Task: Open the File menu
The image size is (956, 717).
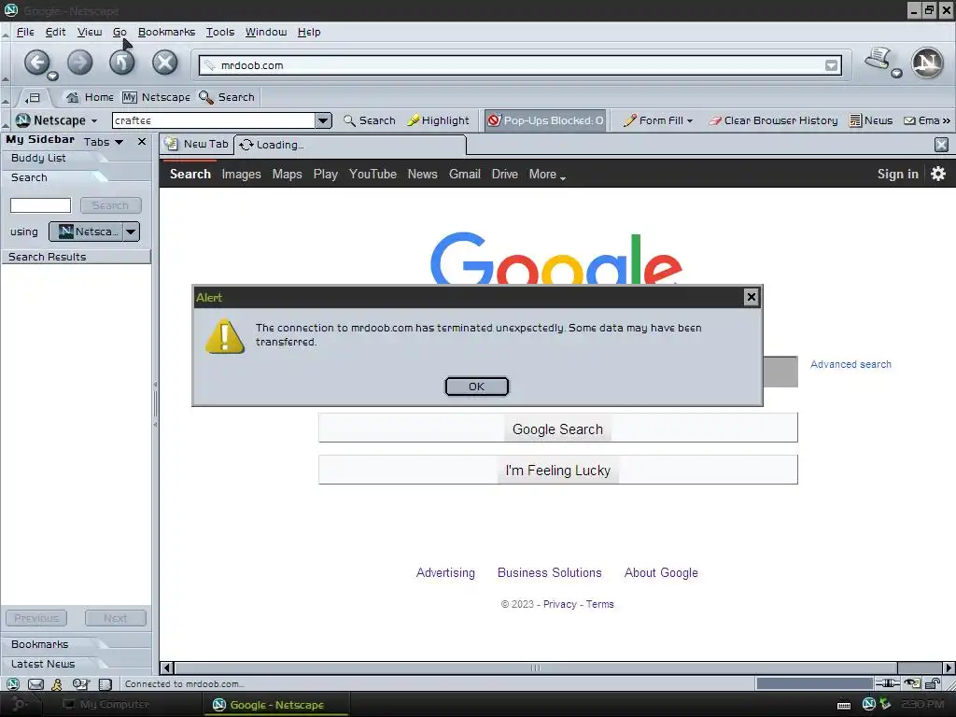Action: coord(25,32)
